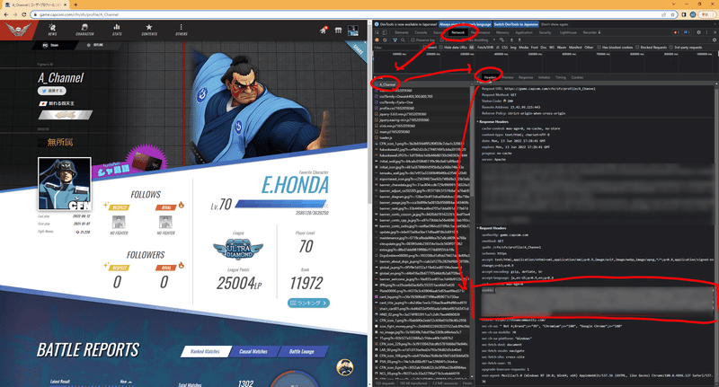This screenshot has height=387, width=719.
Task: Toggle Preserve log checkbox
Action: (413, 40)
